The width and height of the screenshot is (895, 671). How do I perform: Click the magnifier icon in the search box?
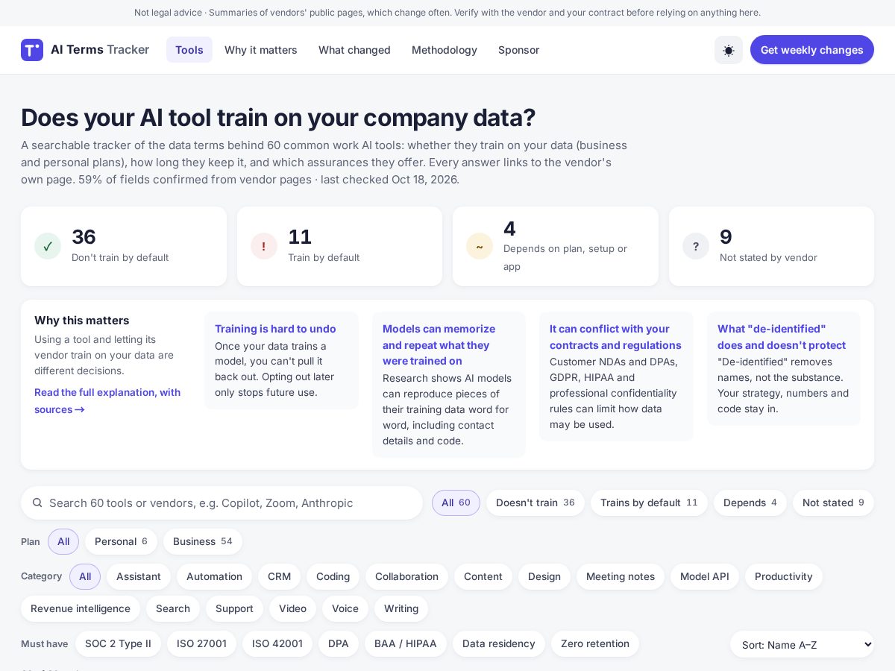(x=37, y=503)
